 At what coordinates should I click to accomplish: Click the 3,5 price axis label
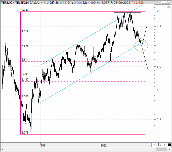pos(159,66)
